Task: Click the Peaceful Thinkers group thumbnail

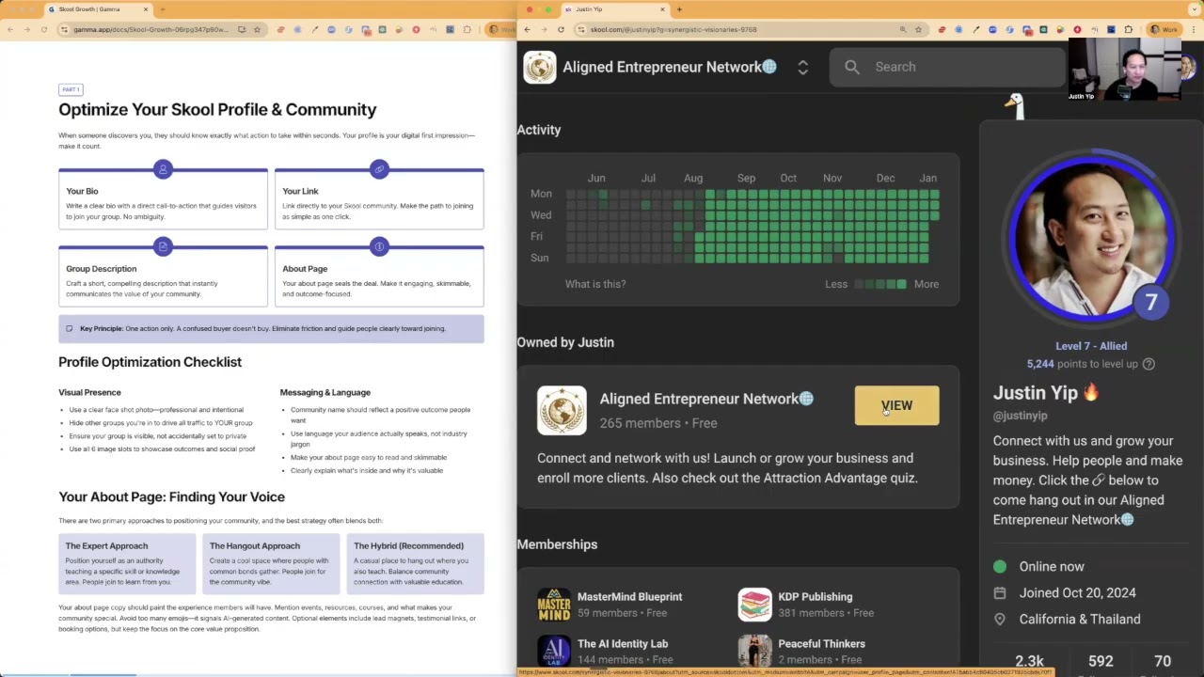Action: pos(754,651)
